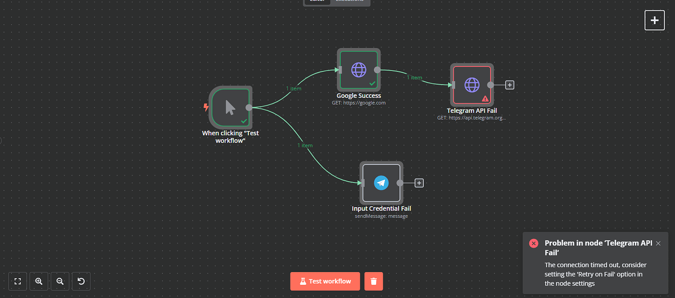The height and width of the screenshot is (298, 675).
Task: Click the '1 item' label on Google Success connection
Action: tap(415, 77)
